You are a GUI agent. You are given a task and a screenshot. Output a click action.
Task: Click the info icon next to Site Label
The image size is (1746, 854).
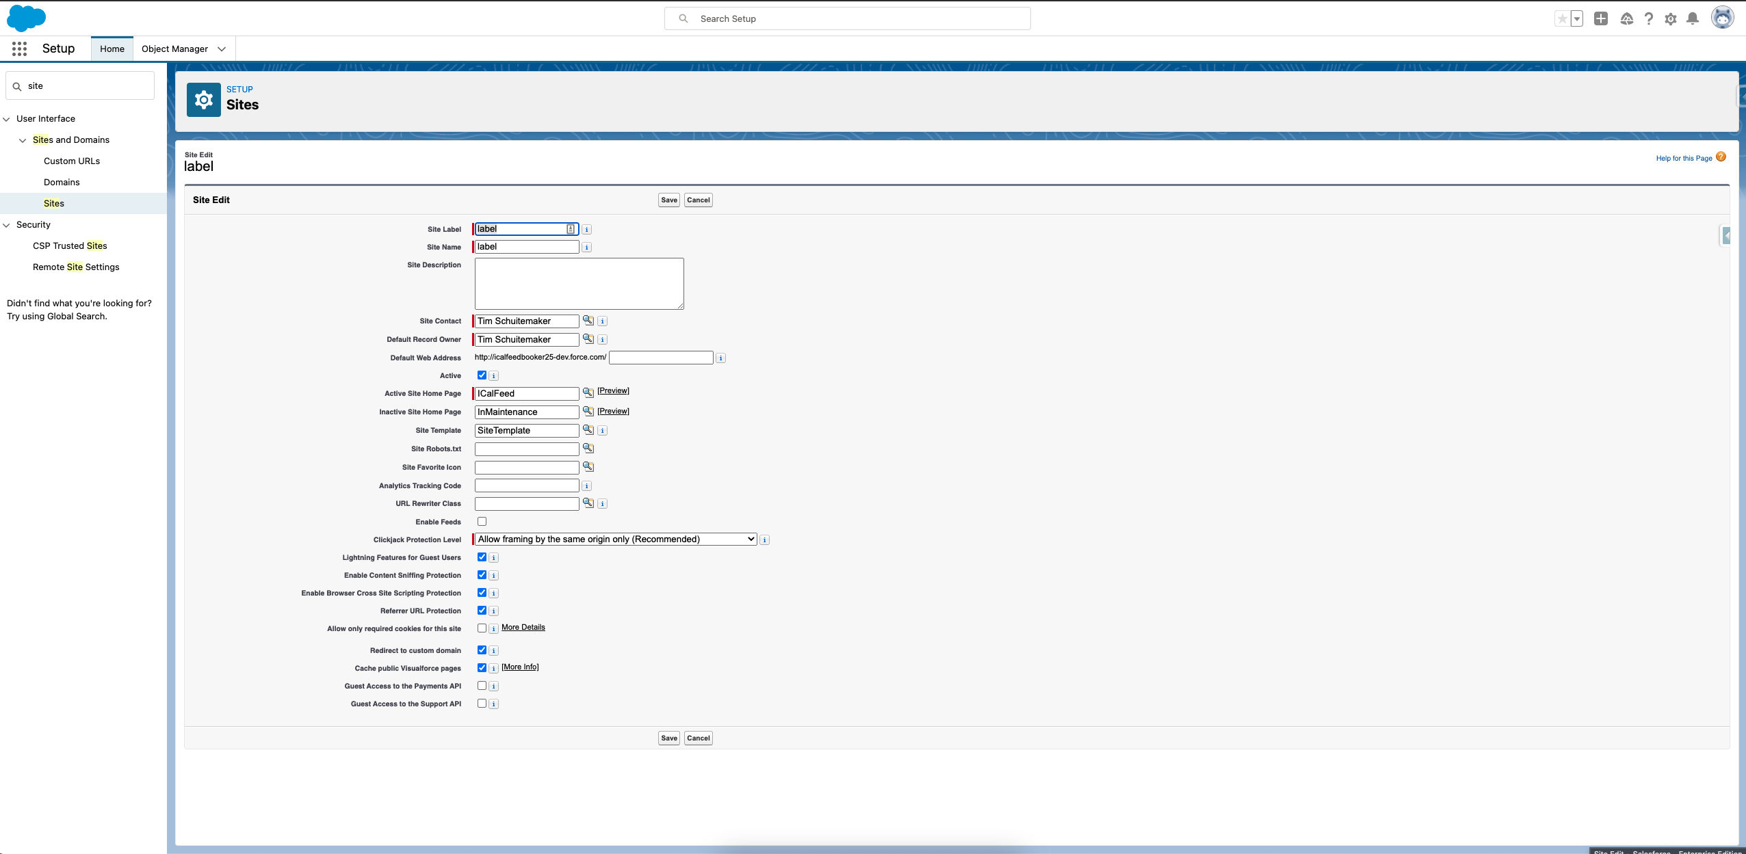pyautogui.click(x=587, y=230)
